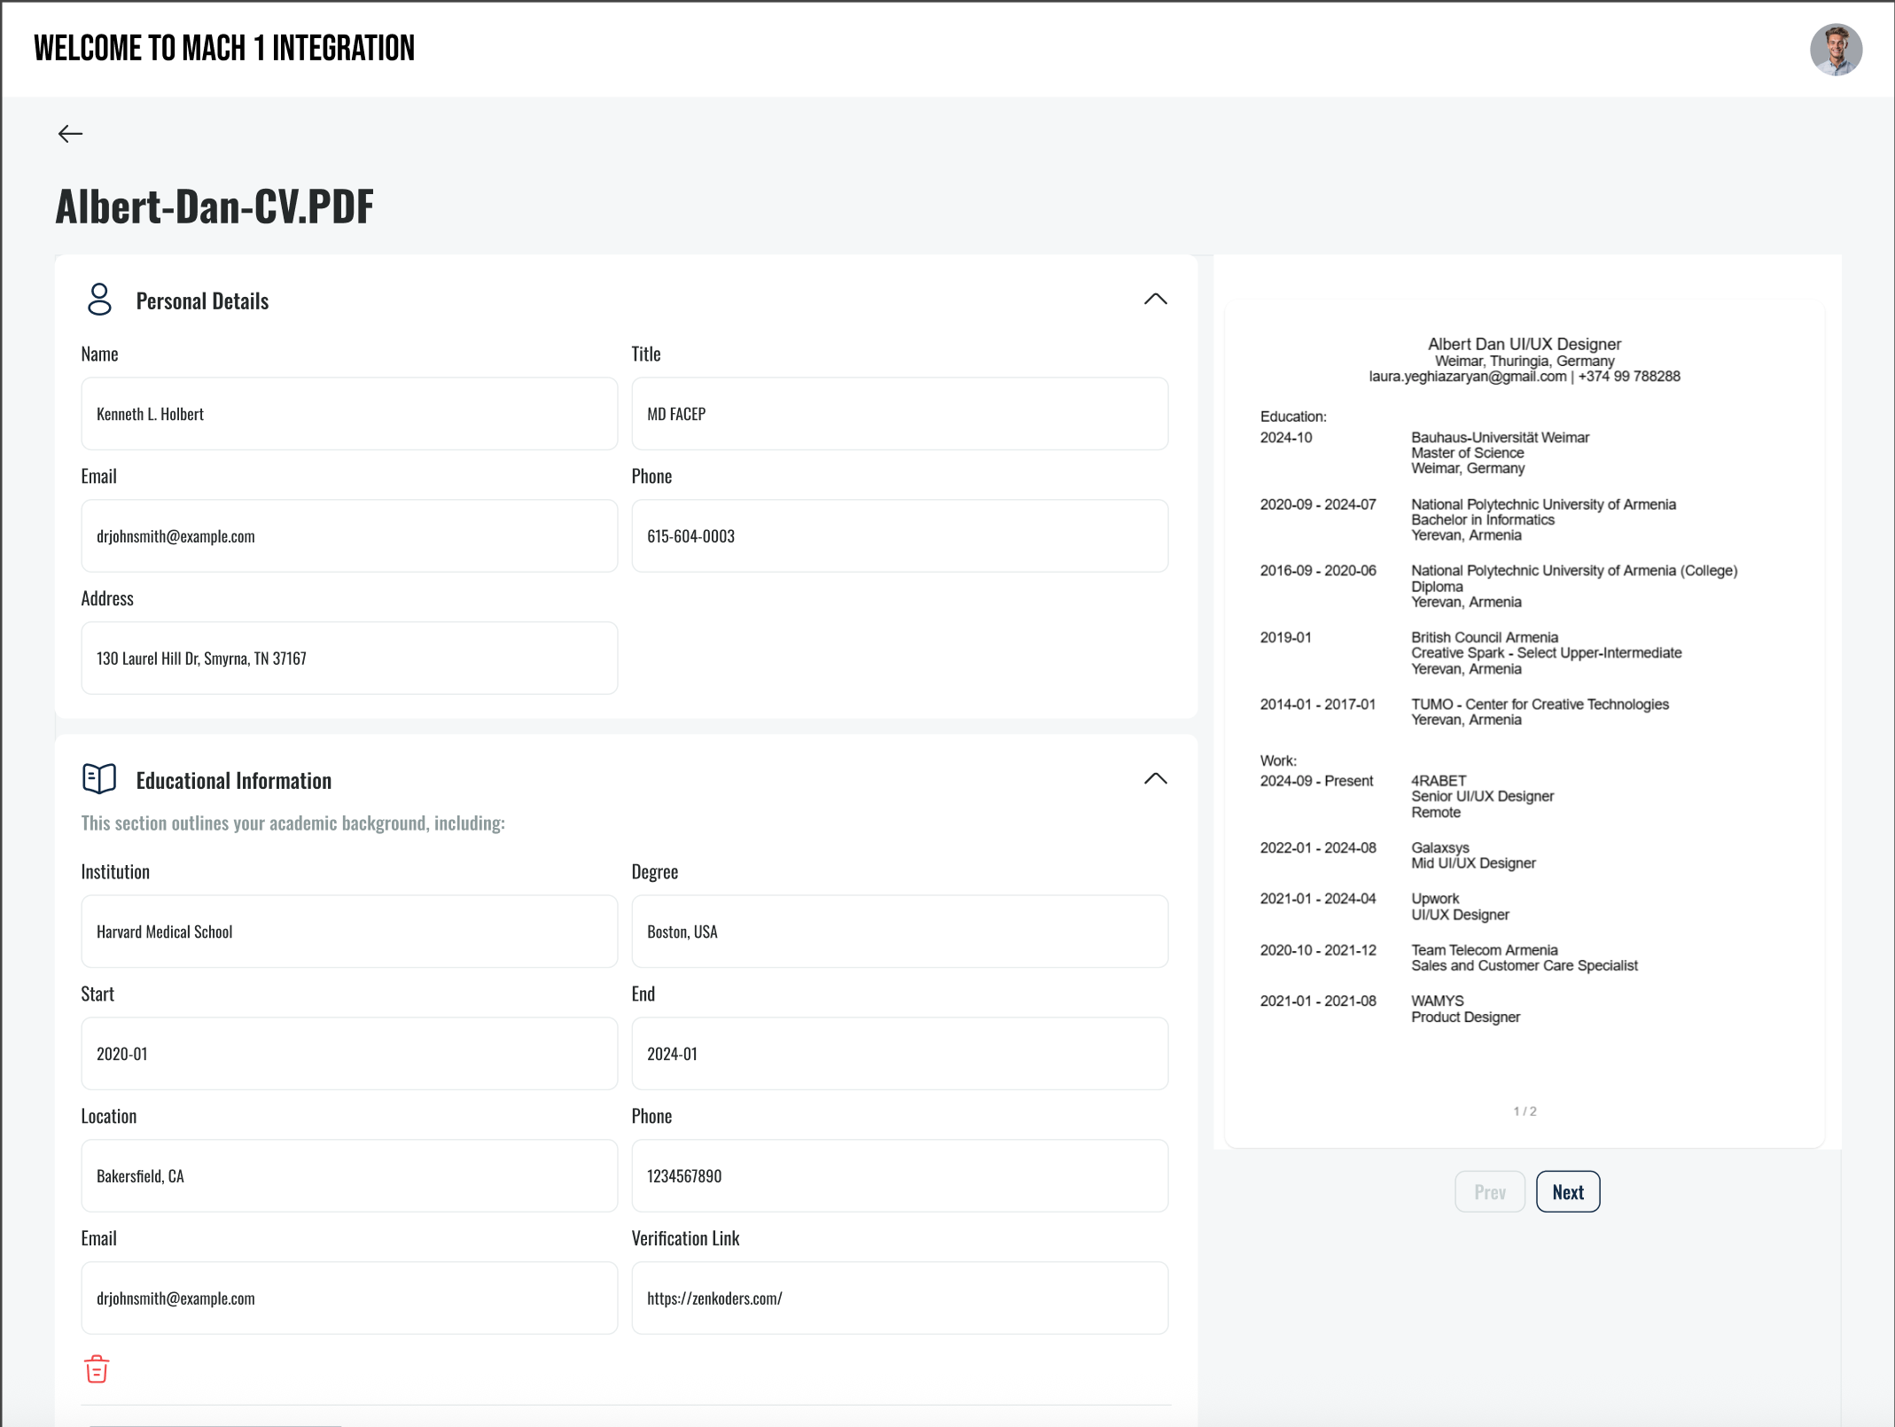Click the Prev pagination button
The image size is (1895, 1427).
1490,1191
